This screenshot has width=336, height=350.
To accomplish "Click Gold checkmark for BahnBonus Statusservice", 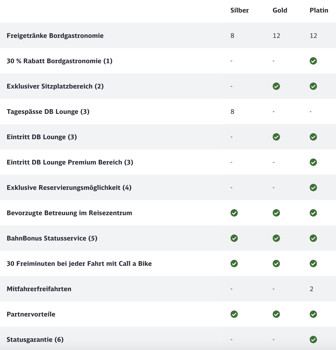I will 276,238.
